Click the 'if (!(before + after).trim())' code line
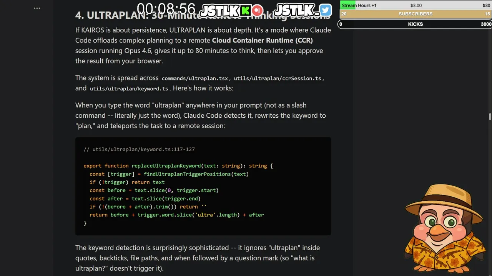The width and height of the screenshot is (492, 276). (x=148, y=207)
